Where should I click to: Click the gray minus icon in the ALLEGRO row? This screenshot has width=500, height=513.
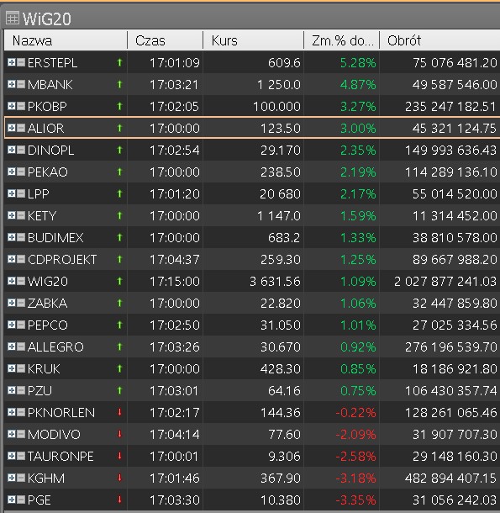point(21,346)
